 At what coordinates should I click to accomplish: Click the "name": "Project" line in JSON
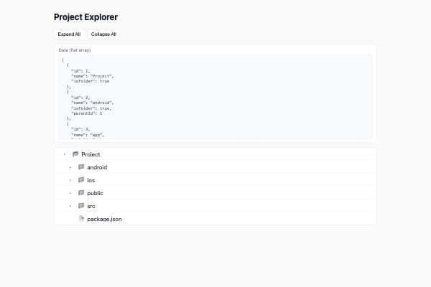(93, 76)
